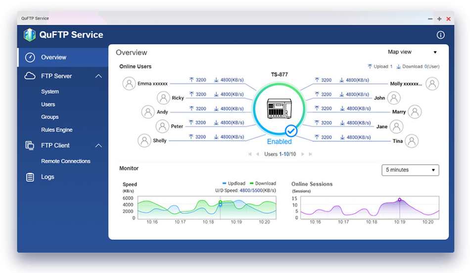This screenshot has width=470, height=273.
Task: Open the Logs menu item
Action: 47,177
